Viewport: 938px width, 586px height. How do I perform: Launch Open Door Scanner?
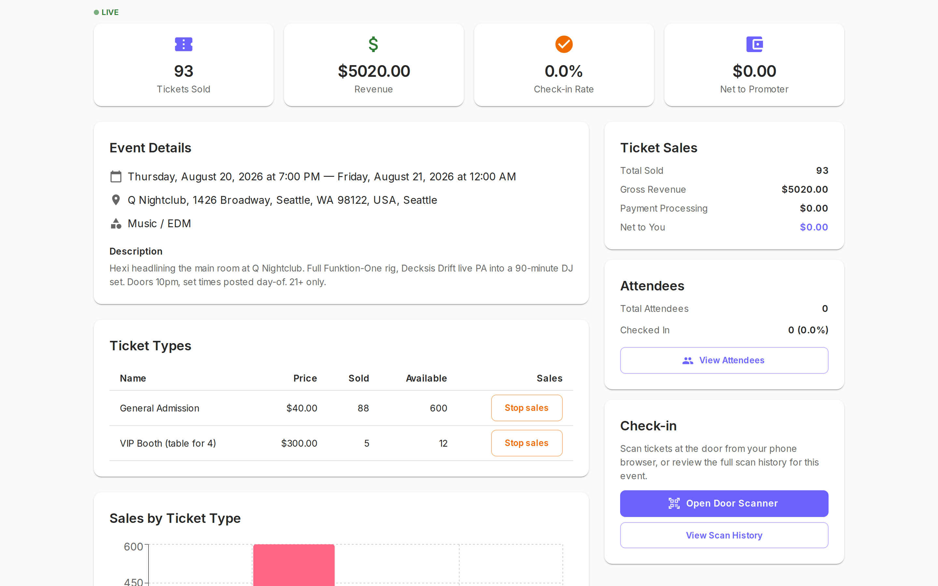point(724,503)
